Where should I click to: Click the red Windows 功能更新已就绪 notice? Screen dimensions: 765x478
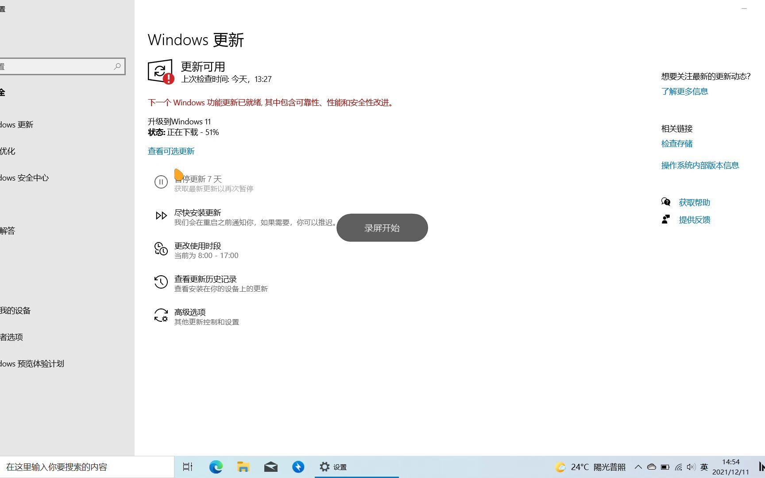coord(271,103)
